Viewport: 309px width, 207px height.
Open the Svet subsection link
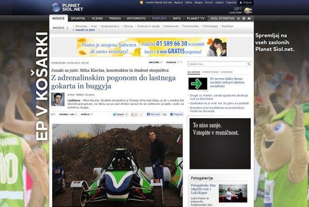click(x=94, y=26)
